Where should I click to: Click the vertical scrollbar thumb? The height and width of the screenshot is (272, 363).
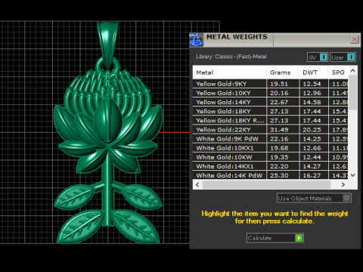click(x=353, y=92)
